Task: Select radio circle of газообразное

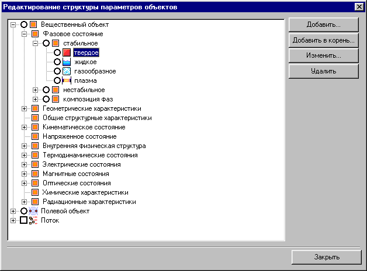Action: tap(57, 71)
